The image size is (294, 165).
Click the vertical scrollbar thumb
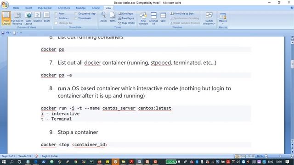click(x=292, y=64)
